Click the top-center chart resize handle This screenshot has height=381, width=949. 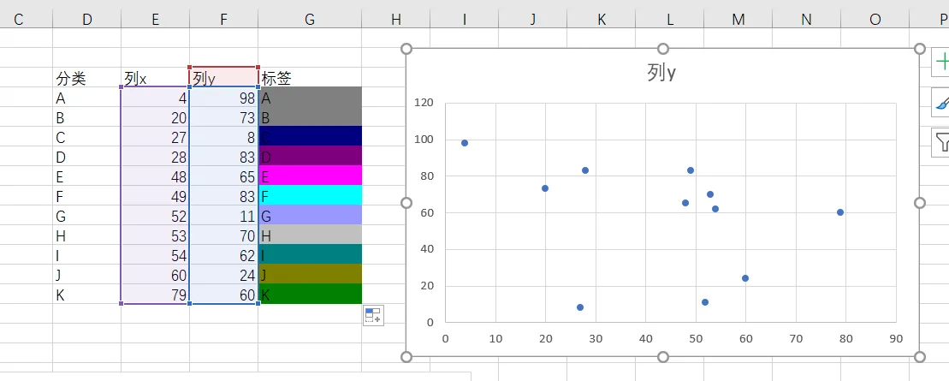[x=662, y=49]
